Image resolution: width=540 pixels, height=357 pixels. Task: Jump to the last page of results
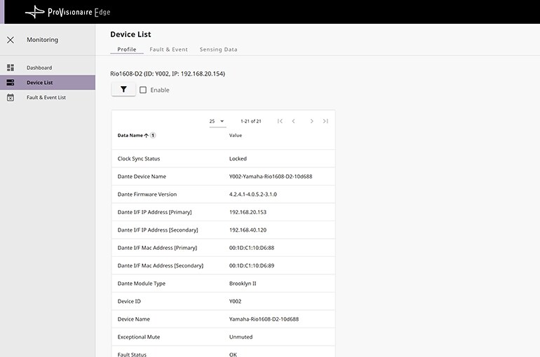tap(325, 121)
